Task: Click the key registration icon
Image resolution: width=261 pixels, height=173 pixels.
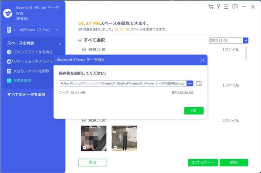Action: pyautogui.click(x=218, y=7)
